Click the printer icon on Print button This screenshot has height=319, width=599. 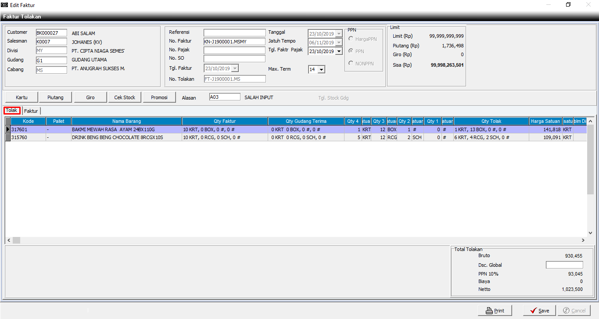(x=489, y=311)
